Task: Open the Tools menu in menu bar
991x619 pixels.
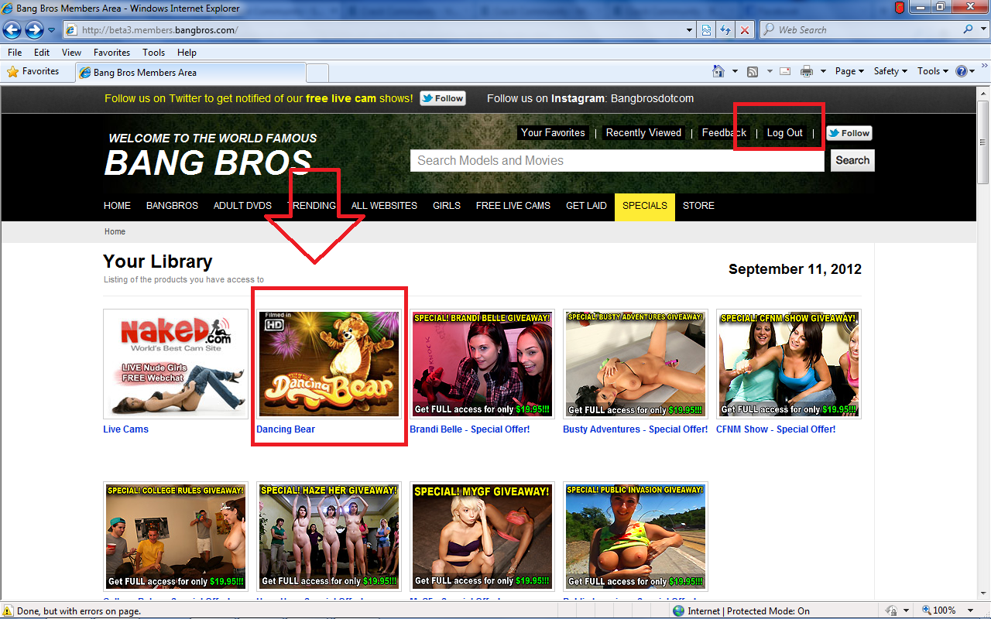Action: [x=153, y=53]
